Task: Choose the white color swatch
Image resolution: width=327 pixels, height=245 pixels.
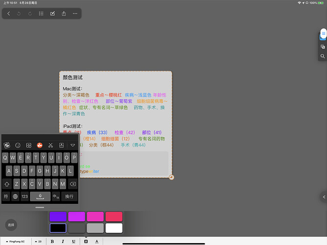Action: (x=114, y=228)
